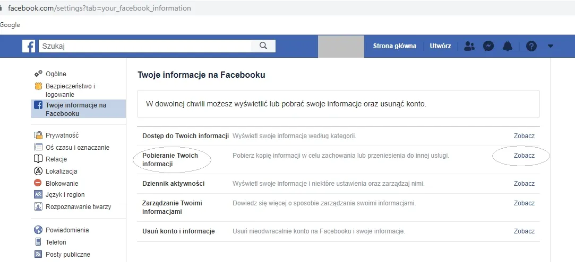The image size is (575, 262).
Task: Click Zobacz for Pobieranie Twoich informacji
Action: (524, 155)
